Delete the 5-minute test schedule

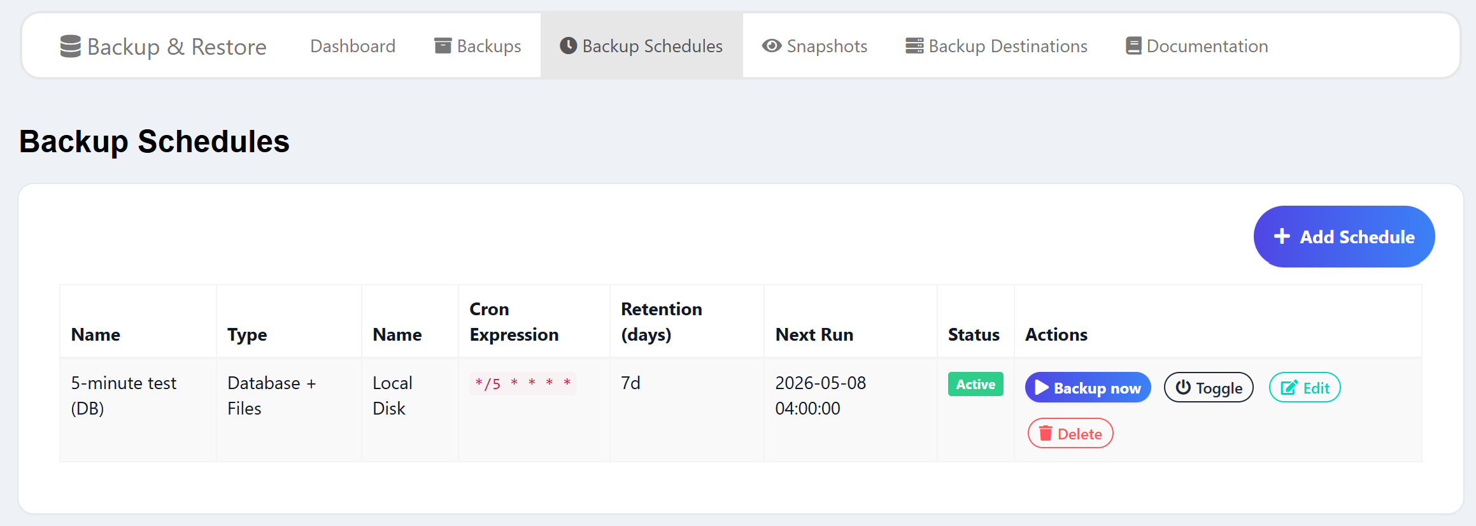coord(1070,433)
